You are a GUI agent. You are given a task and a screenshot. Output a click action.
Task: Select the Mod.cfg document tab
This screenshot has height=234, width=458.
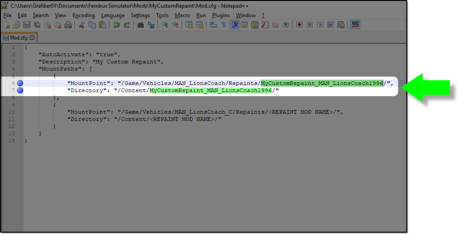tap(18, 38)
